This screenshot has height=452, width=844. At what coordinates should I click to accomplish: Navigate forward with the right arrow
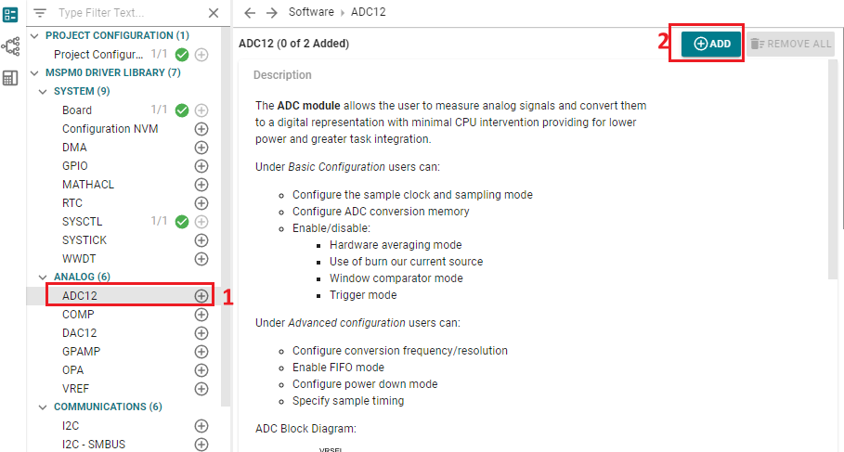point(271,12)
